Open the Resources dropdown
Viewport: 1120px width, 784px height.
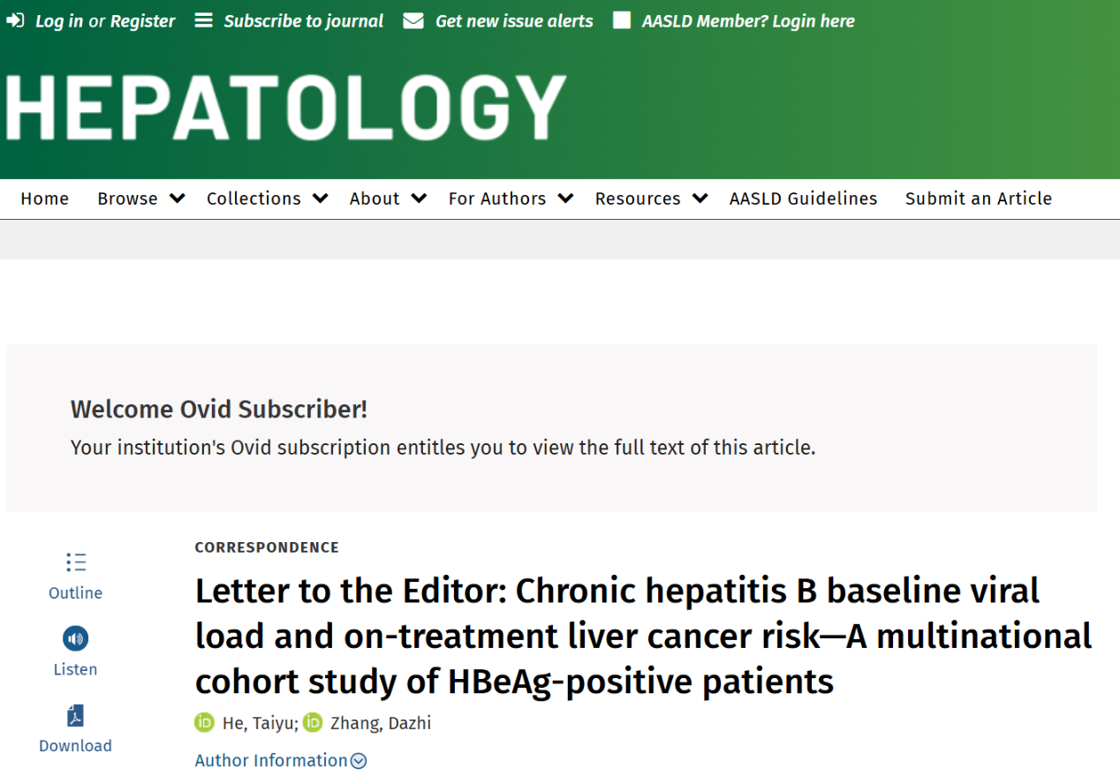tap(652, 199)
